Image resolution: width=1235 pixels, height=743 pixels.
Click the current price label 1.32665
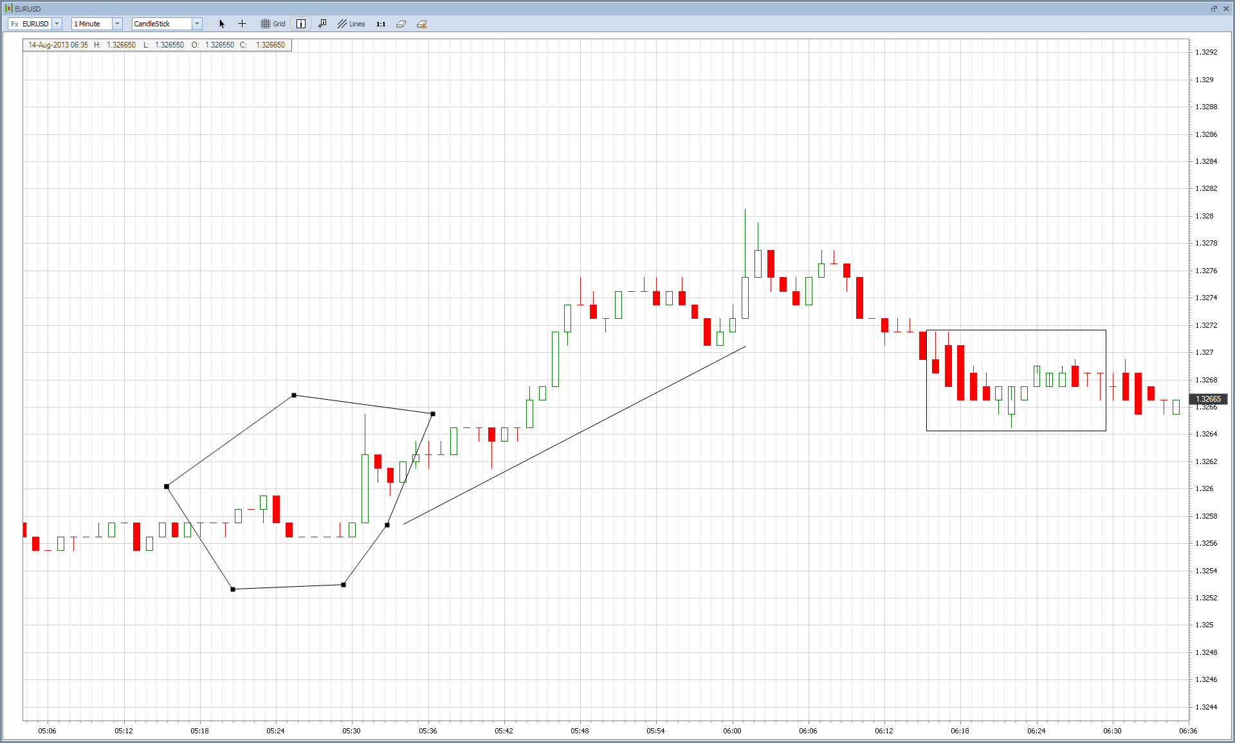tap(1209, 399)
